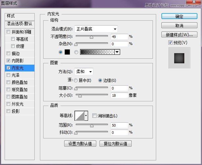Select the 投影 style entry label

coord(16,111)
